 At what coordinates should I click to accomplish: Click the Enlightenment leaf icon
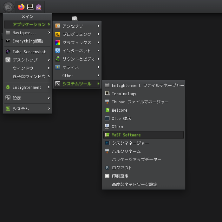click(8, 87)
